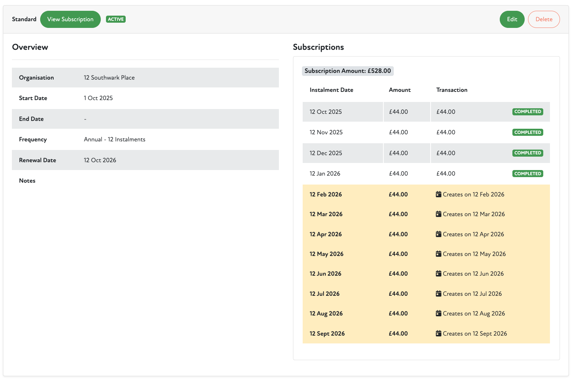Select the Organisation value 12 Southwark Place
The height and width of the screenshot is (381, 573).
tap(109, 78)
